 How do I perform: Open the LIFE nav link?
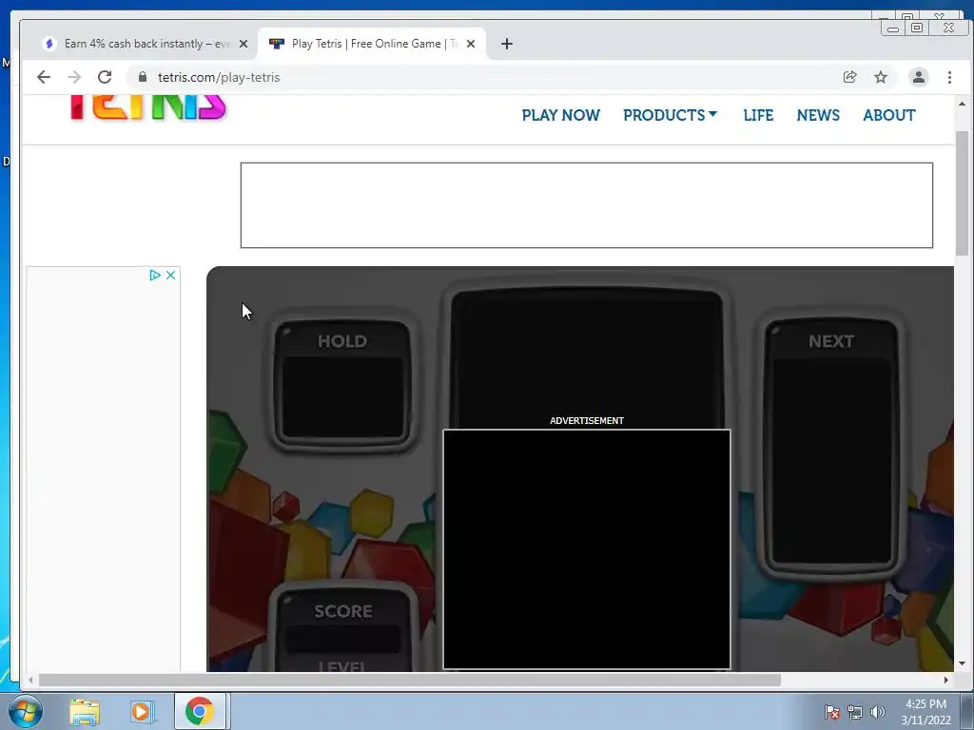758,115
